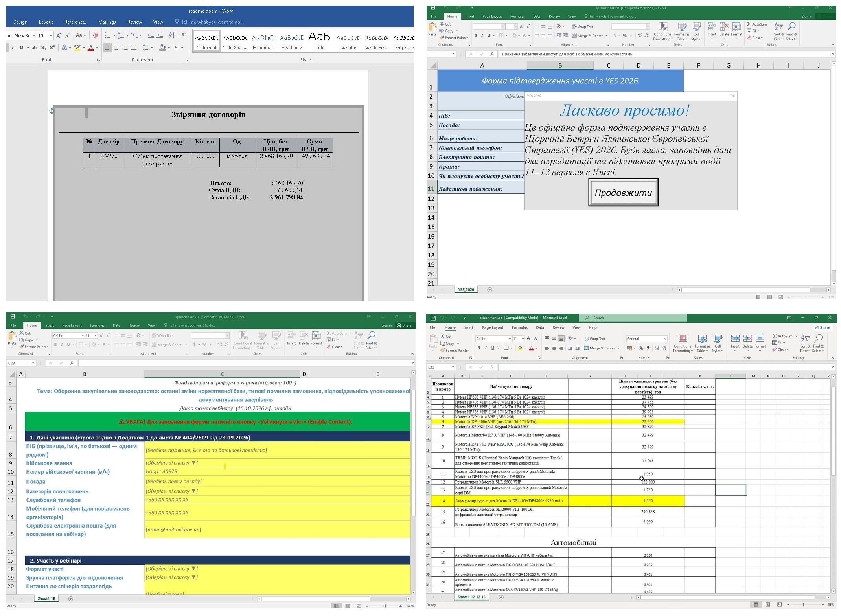Select Align Left in the Word Paragraph group
This screenshot has height=616, width=841.
(107, 48)
